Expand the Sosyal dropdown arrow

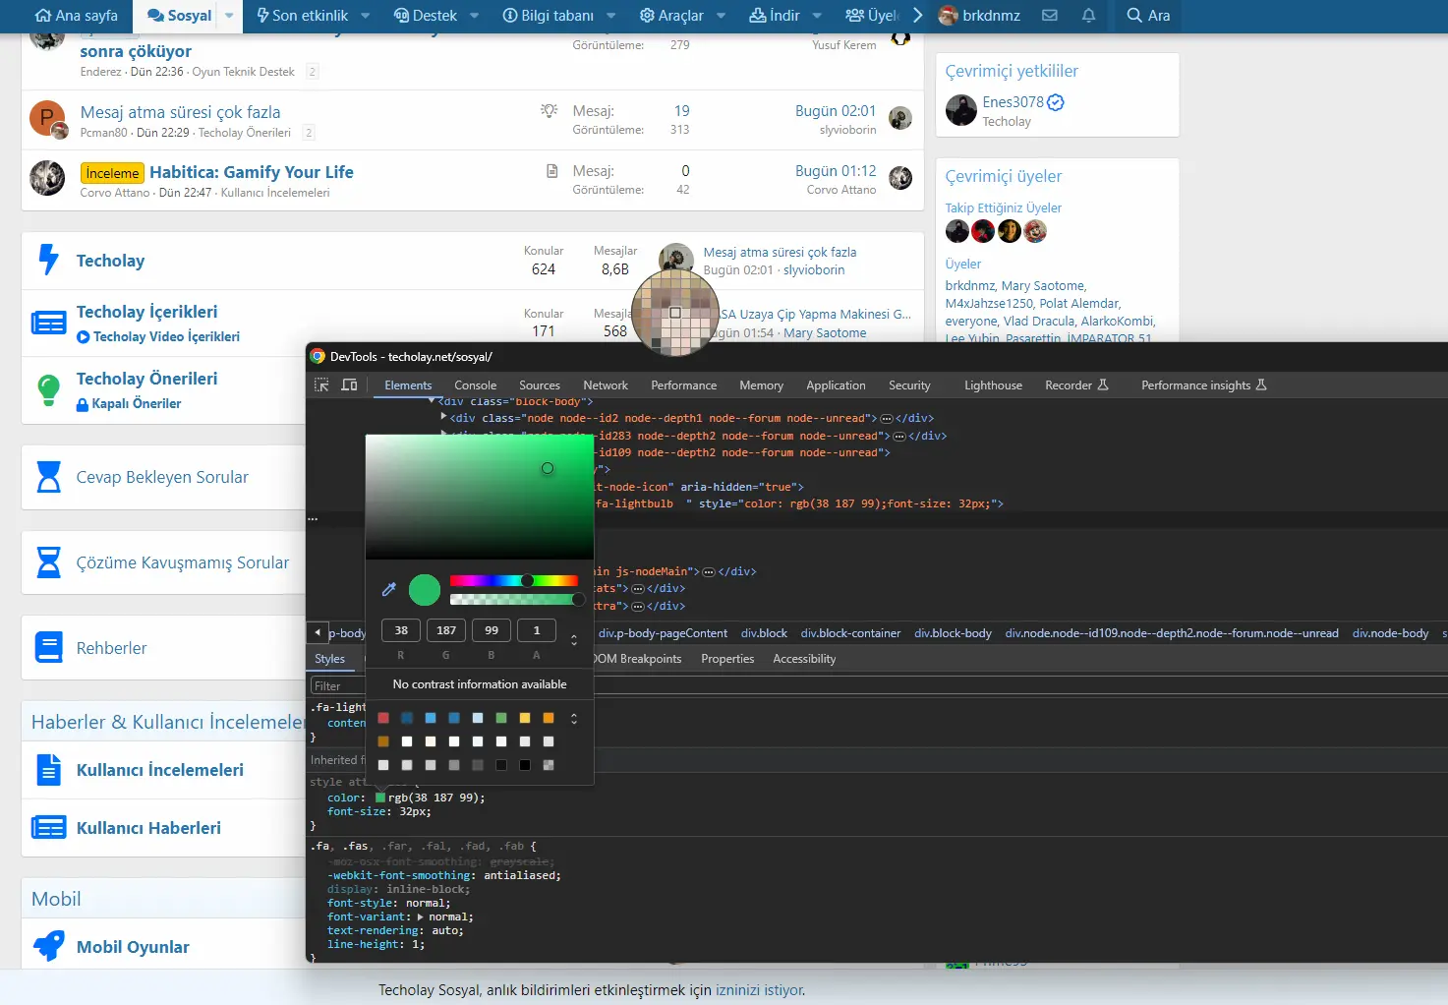point(229,16)
